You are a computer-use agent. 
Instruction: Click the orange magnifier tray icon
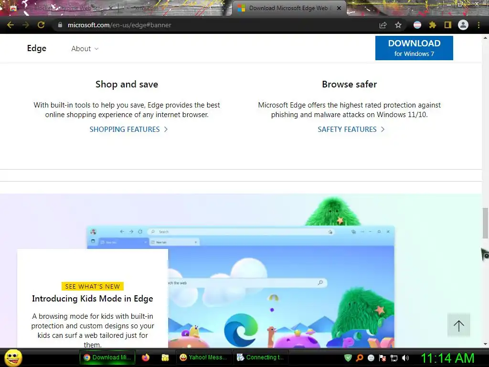[359, 358]
